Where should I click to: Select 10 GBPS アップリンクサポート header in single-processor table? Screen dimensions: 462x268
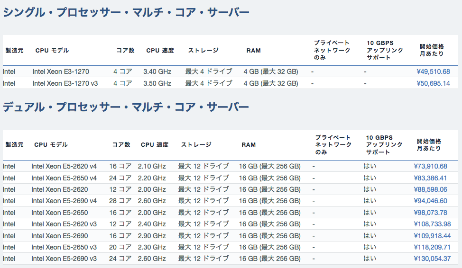click(385, 50)
